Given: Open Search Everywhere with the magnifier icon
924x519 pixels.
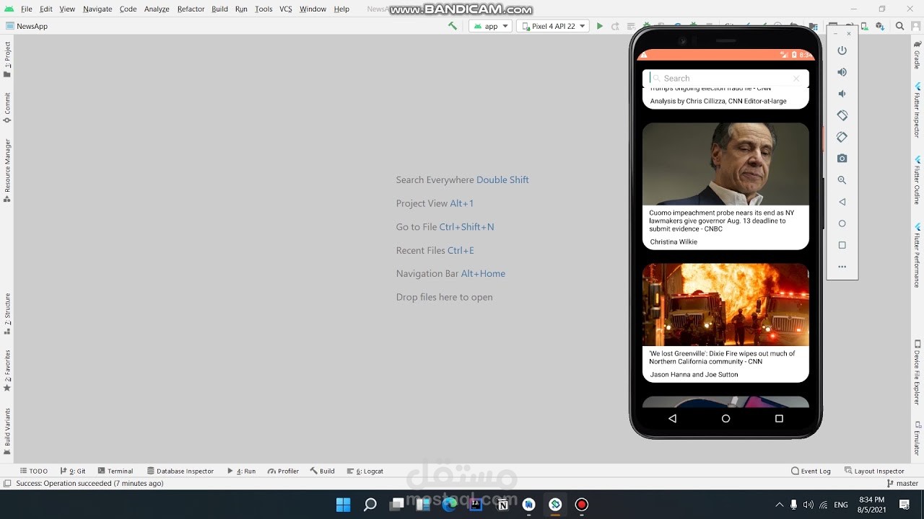Looking at the screenshot, I should [899, 26].
